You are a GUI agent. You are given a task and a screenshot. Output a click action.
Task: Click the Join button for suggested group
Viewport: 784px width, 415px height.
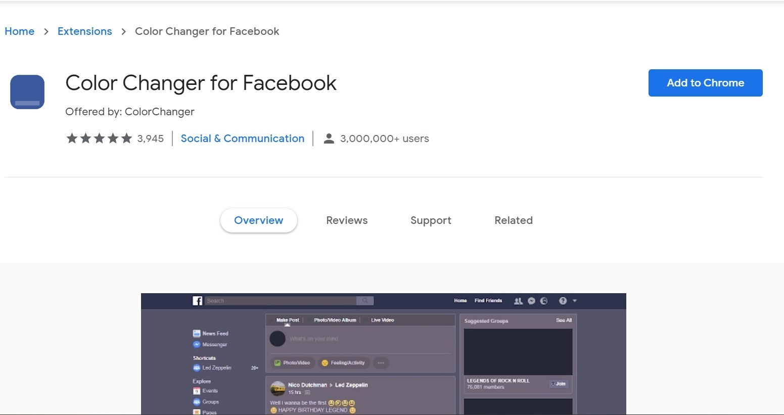(559, 384)
